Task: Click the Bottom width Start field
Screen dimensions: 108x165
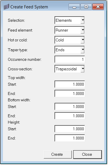Action: tap(69, 107)
